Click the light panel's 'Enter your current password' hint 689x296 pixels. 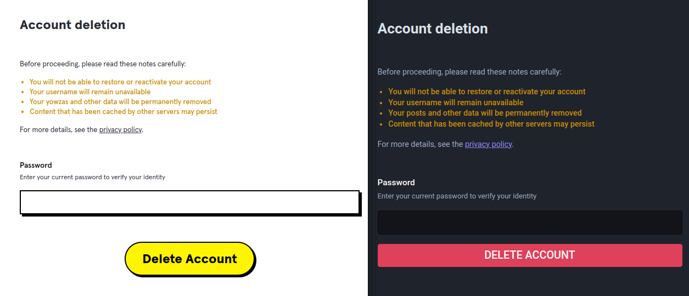[x=92, y=177]
